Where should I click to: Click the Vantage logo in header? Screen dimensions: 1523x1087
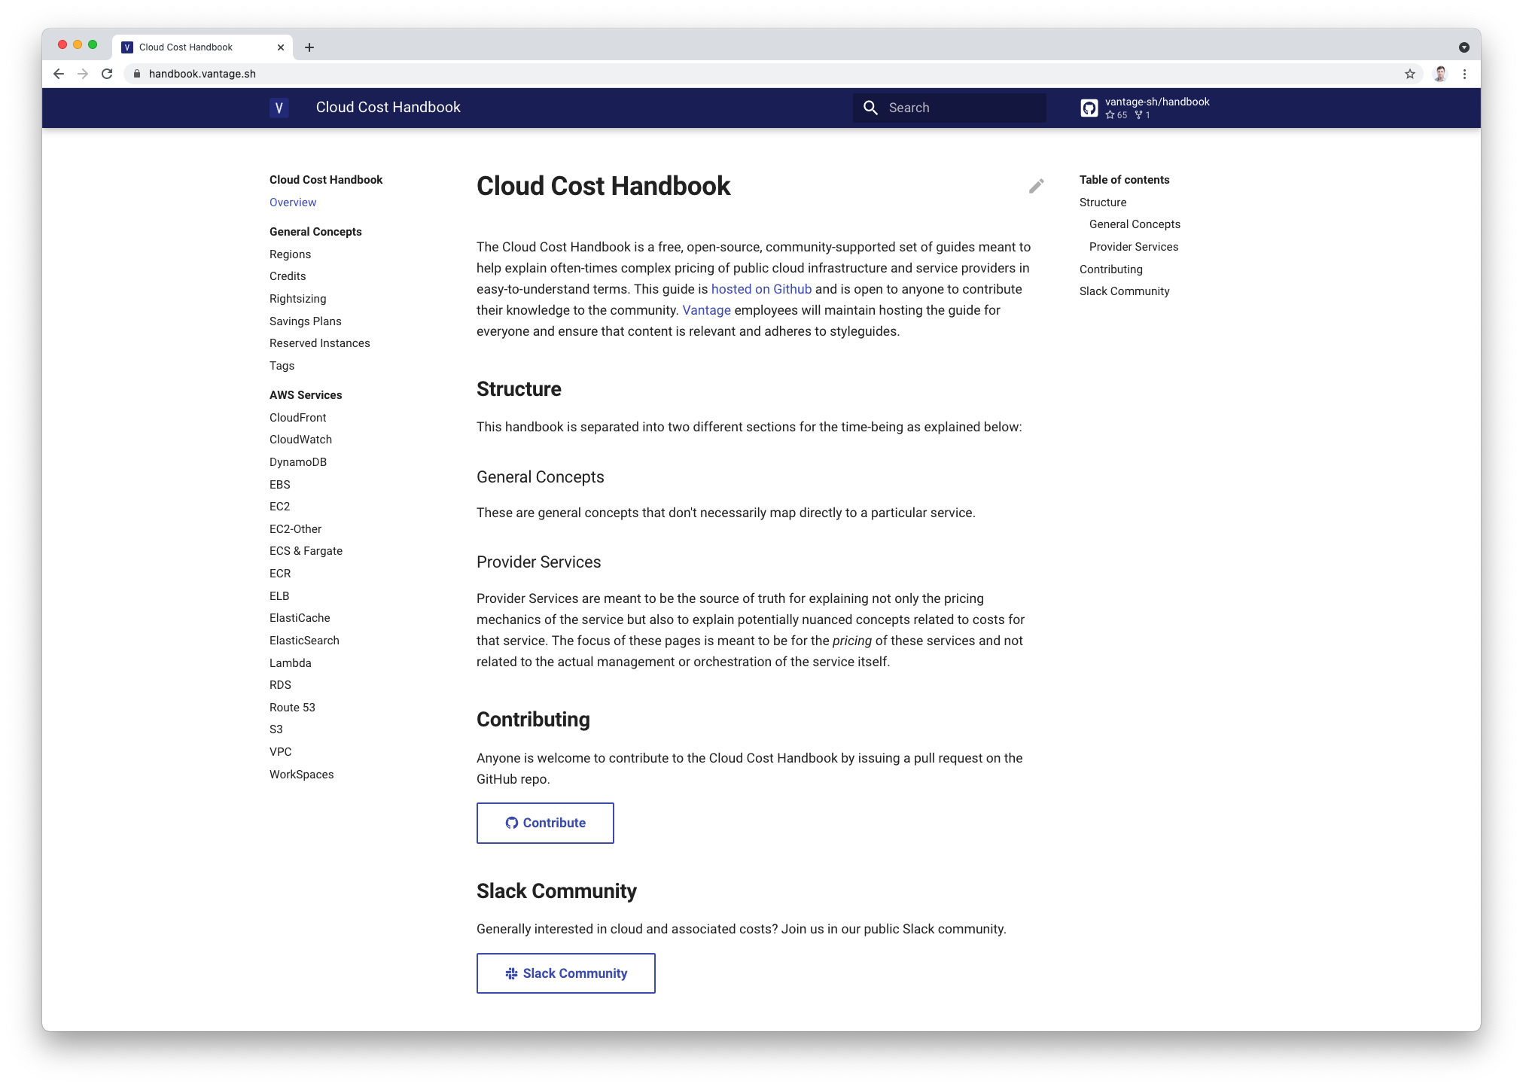point(279,108)
